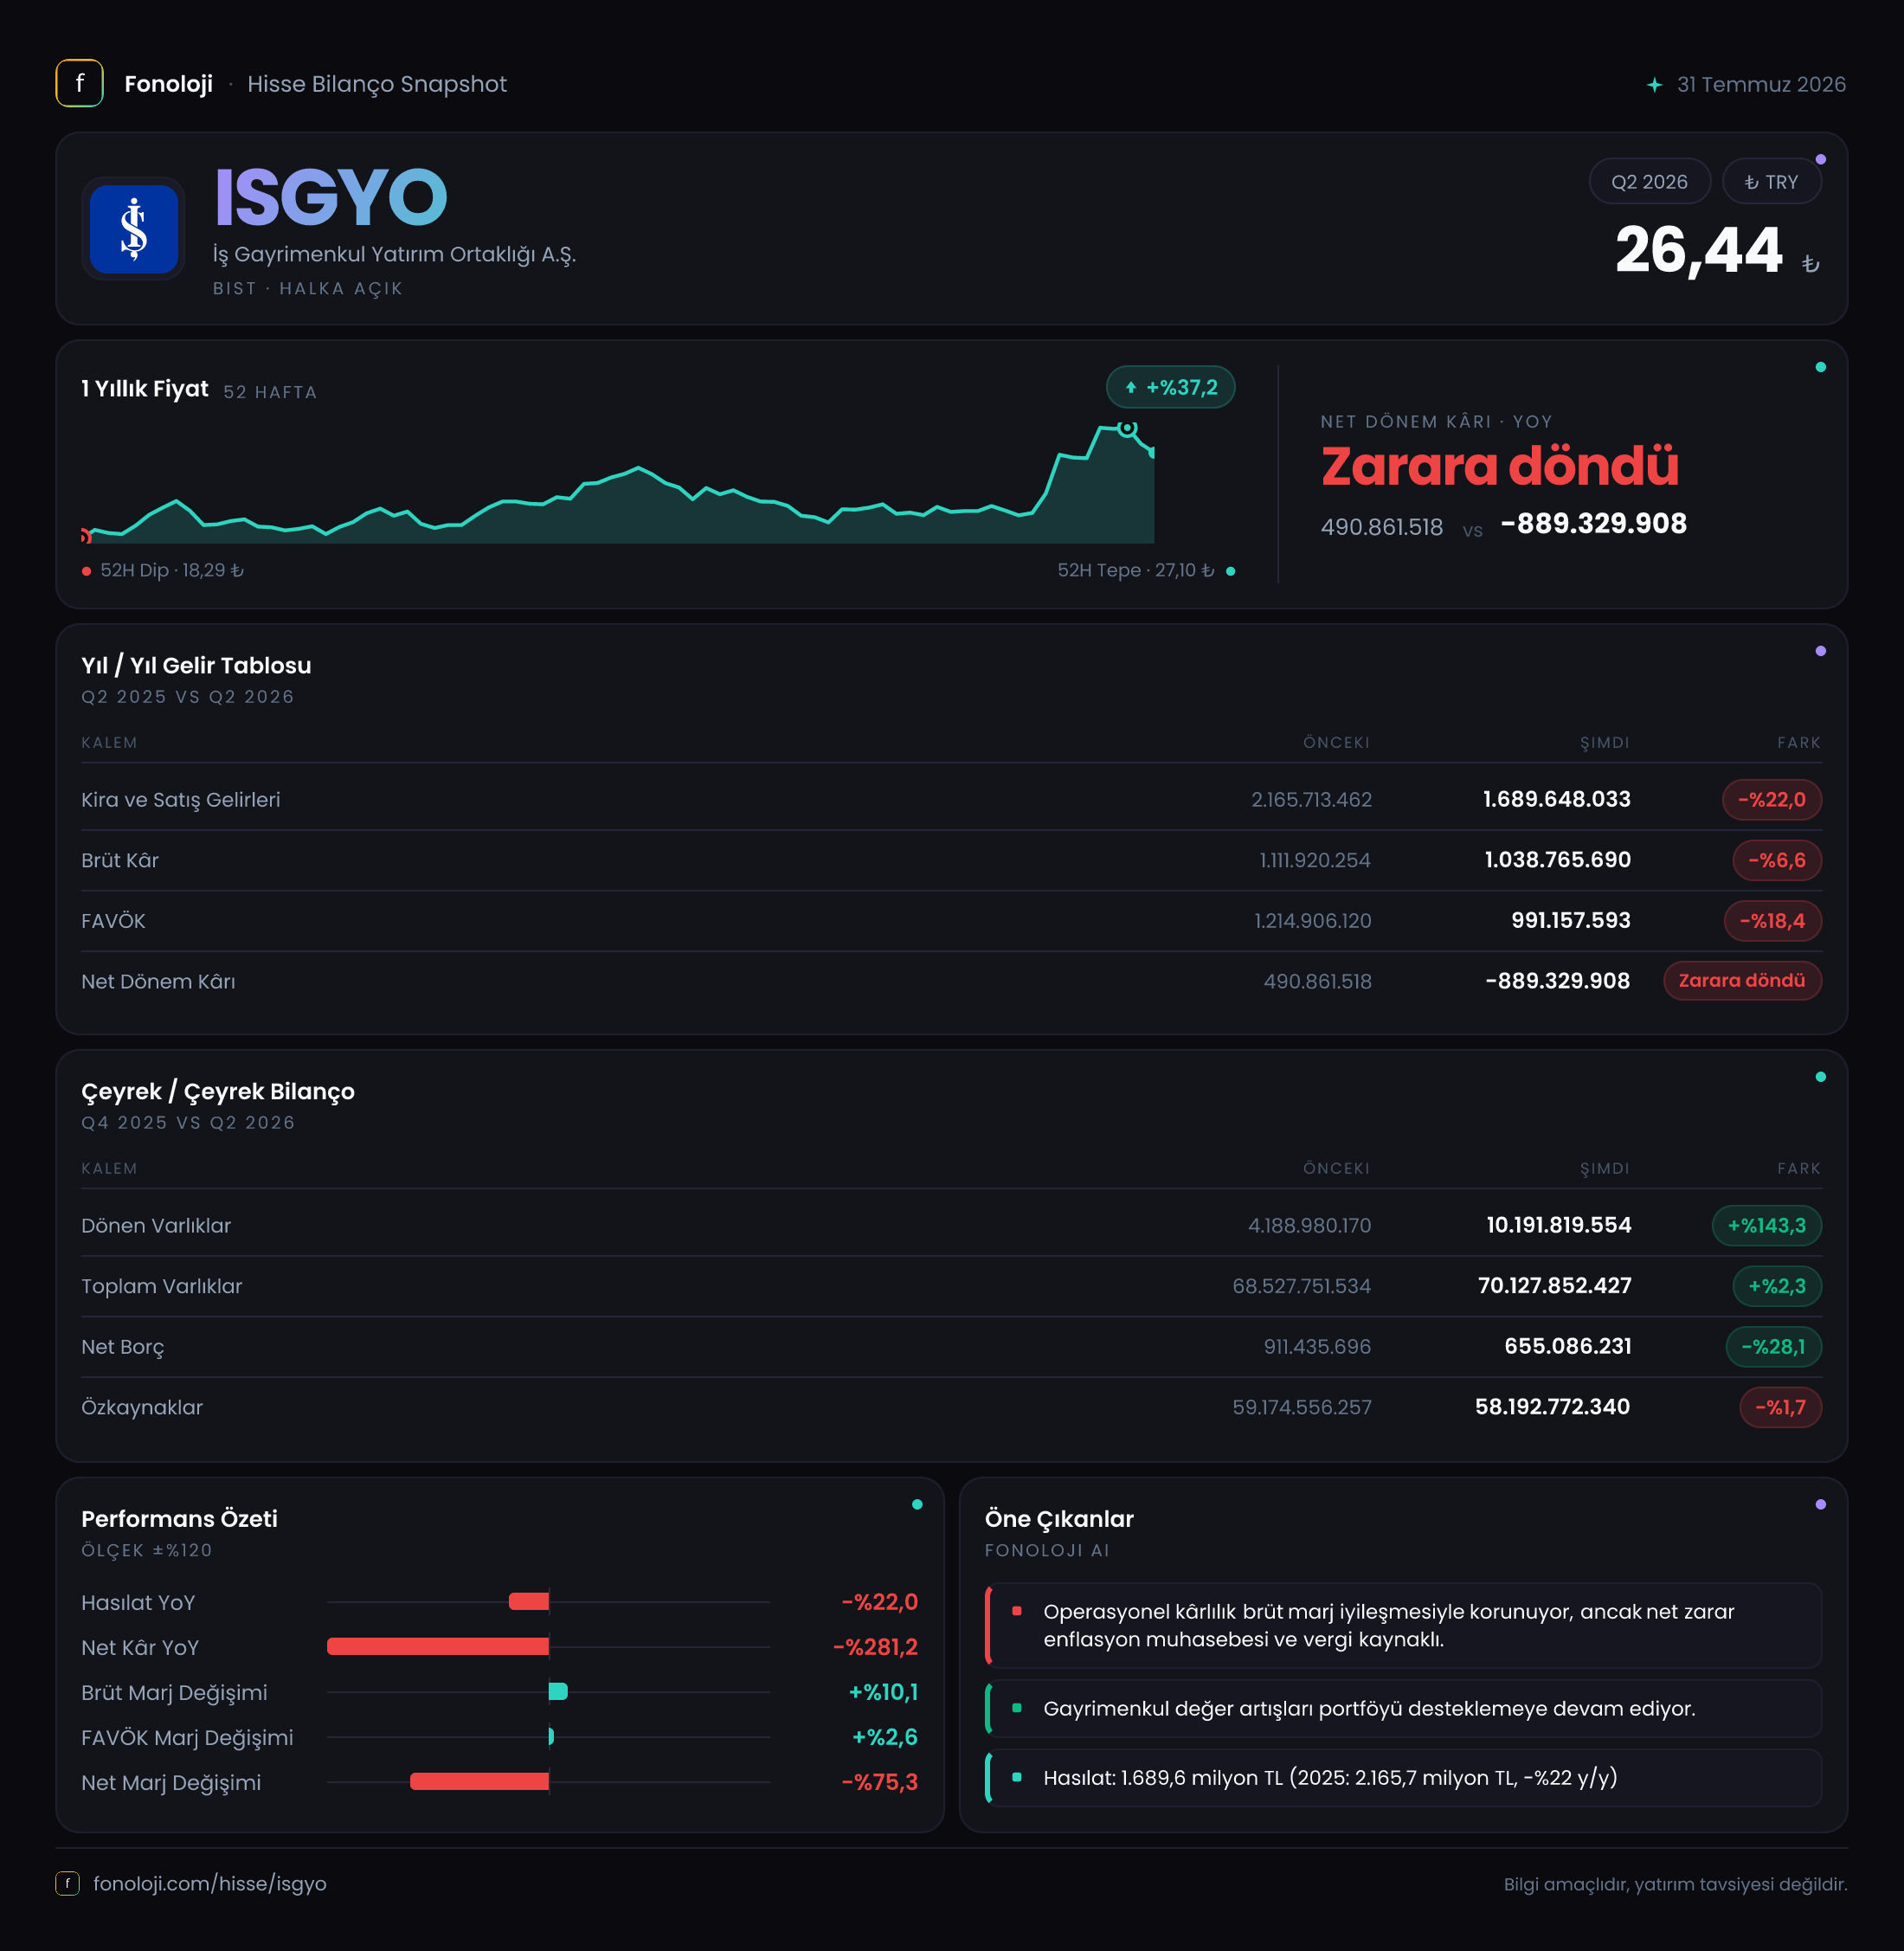
Task: Click the Net Kâr YoY red bar
Action: pos(438,1646)
